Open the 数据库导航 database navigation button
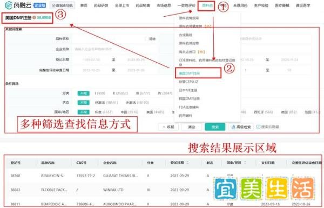324x208 pixels. (62, 5)
